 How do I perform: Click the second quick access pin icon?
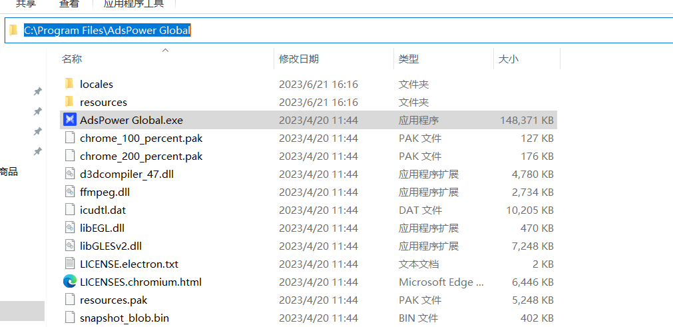[38, 112]
